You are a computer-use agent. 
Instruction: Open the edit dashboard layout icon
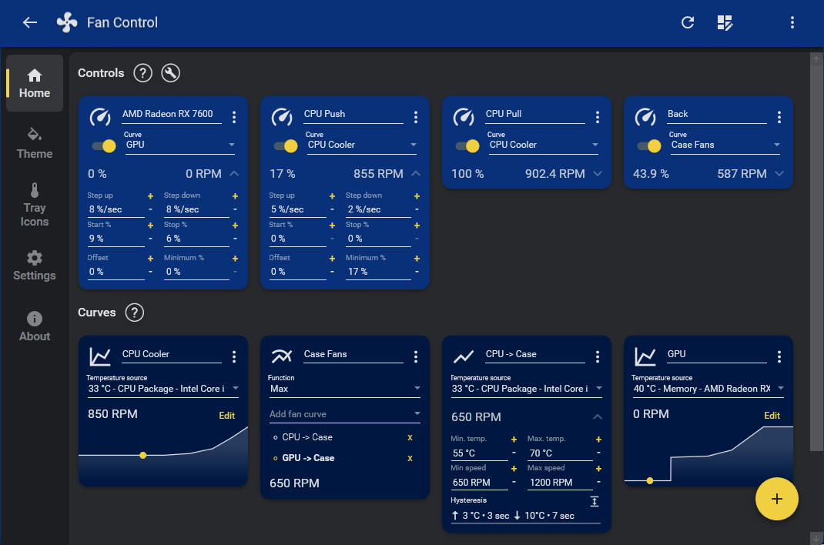pos(725,22)
